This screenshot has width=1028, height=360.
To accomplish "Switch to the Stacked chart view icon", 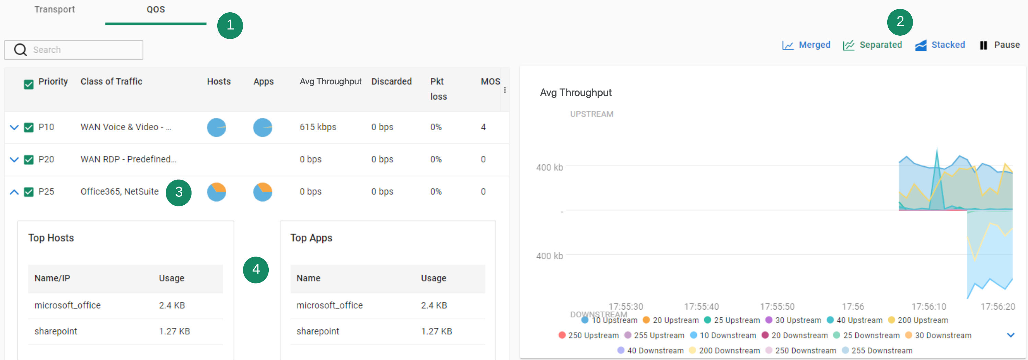I will click(921, 45).
